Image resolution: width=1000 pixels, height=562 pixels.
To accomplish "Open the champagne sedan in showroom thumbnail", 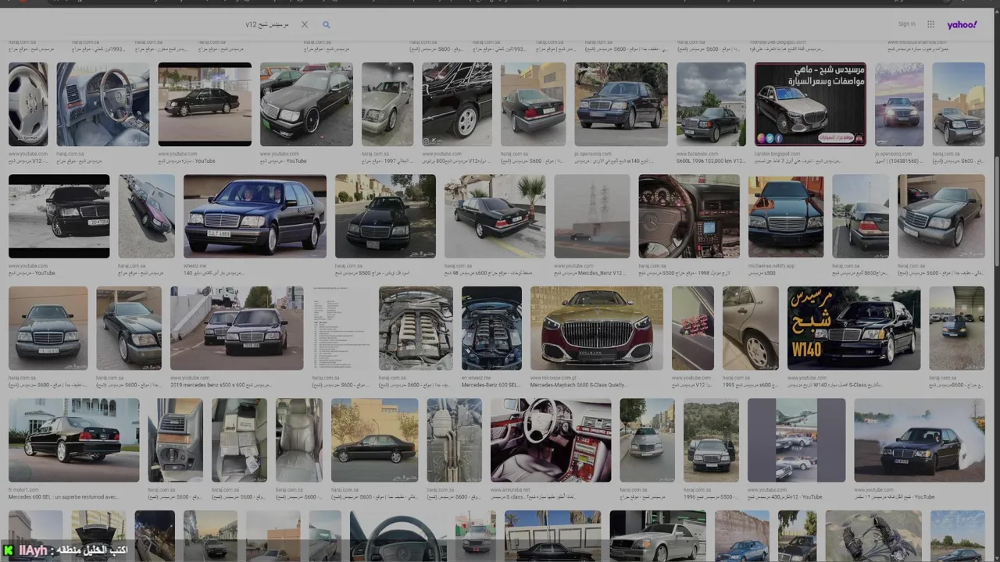I will pos(387,104).
